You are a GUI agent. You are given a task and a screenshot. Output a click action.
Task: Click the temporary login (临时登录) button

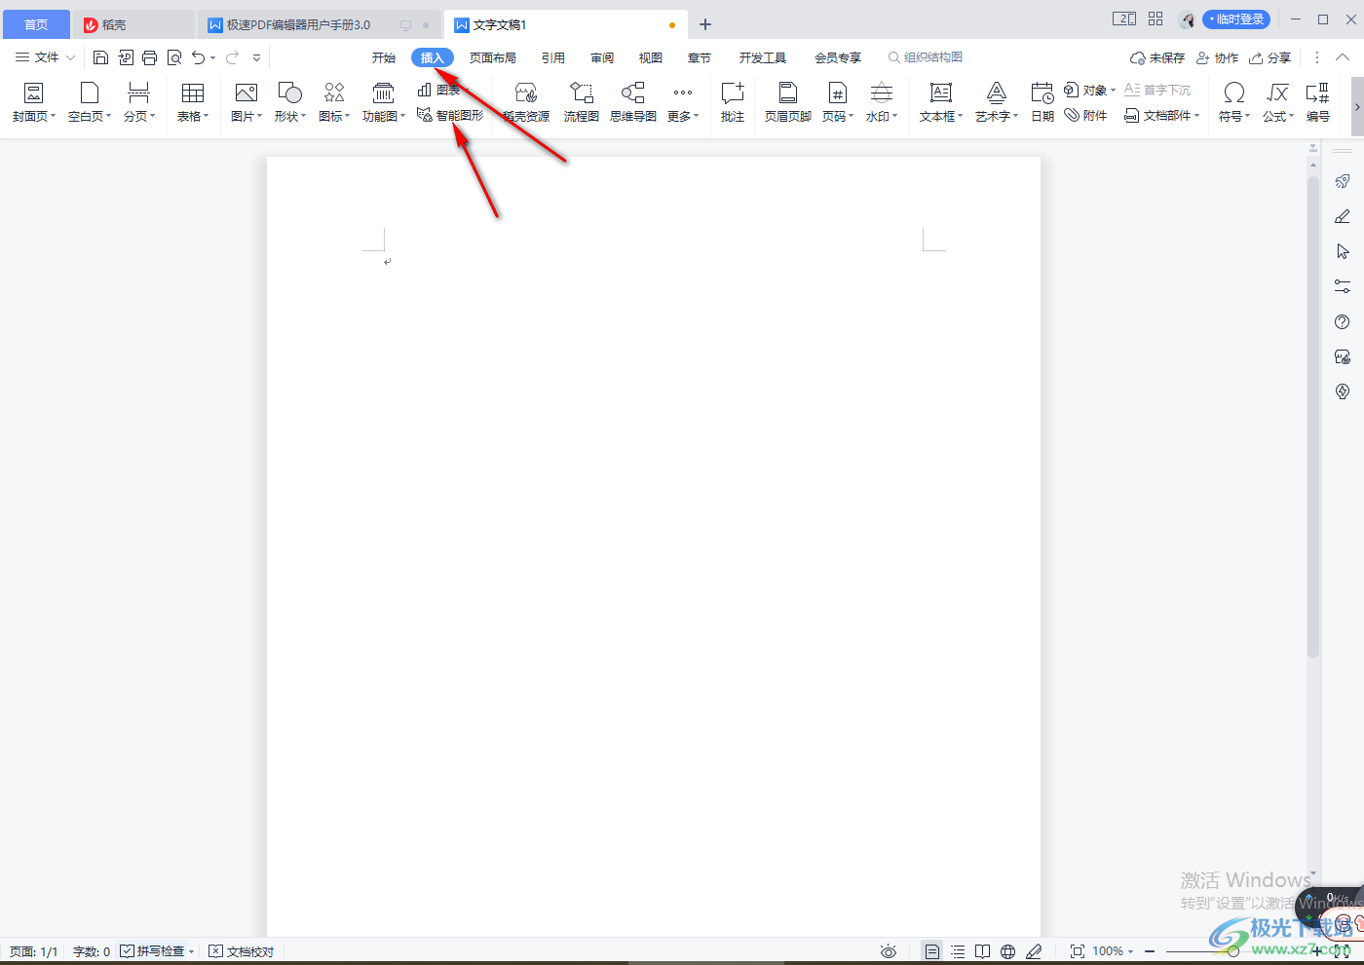point(1236,19)
